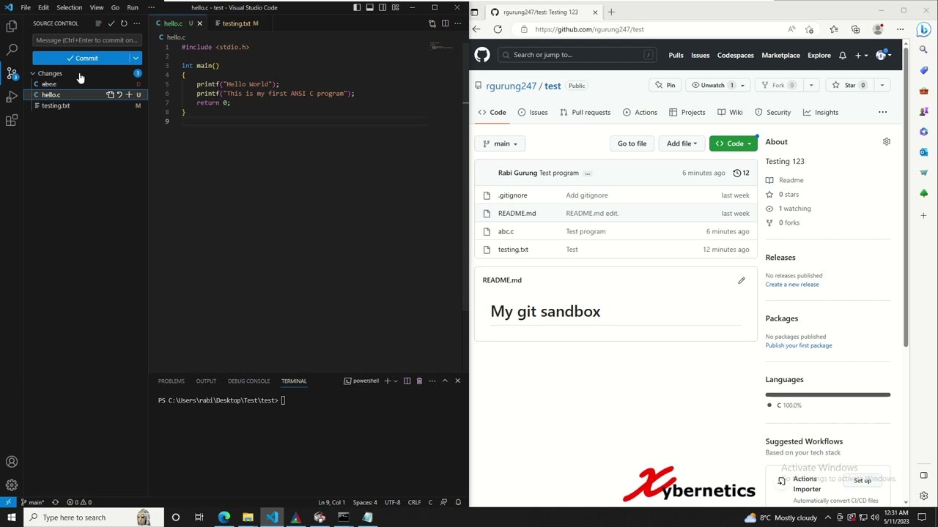Screen dimensions: 938x527
Task: Switch to testing.txt editor tab
Action: pos(236,23)
